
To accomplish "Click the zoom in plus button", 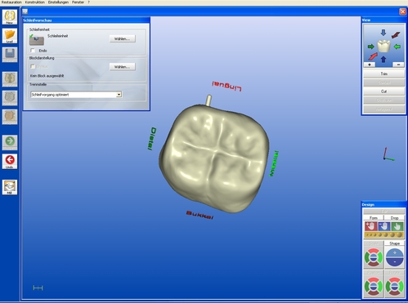I will click(x=370, y=65).
